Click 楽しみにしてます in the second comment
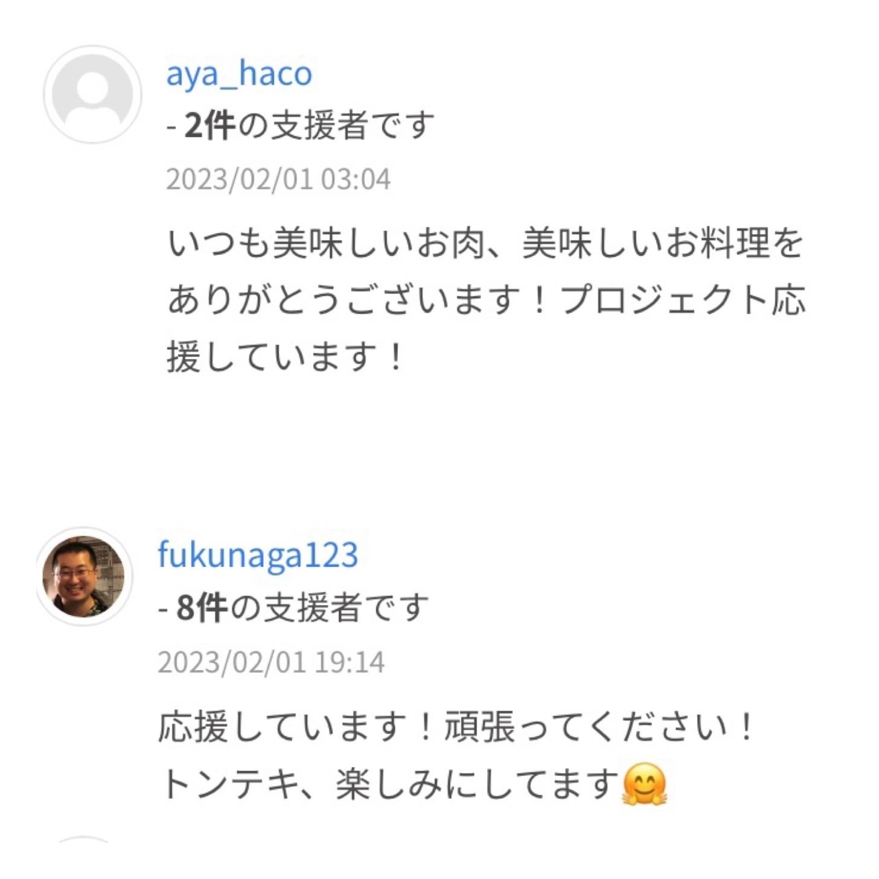This screenshot has height=879, width=879. click(x=477, y=784)
